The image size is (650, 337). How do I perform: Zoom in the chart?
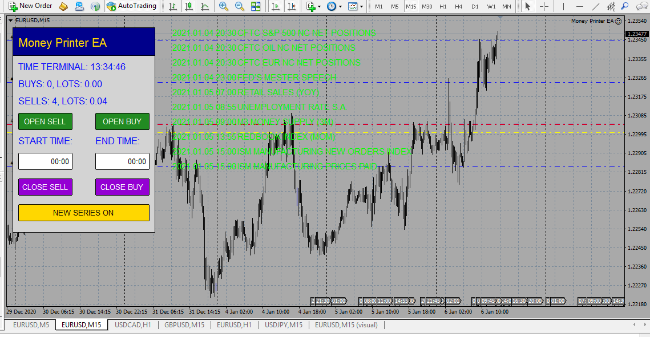click(224, 6)
